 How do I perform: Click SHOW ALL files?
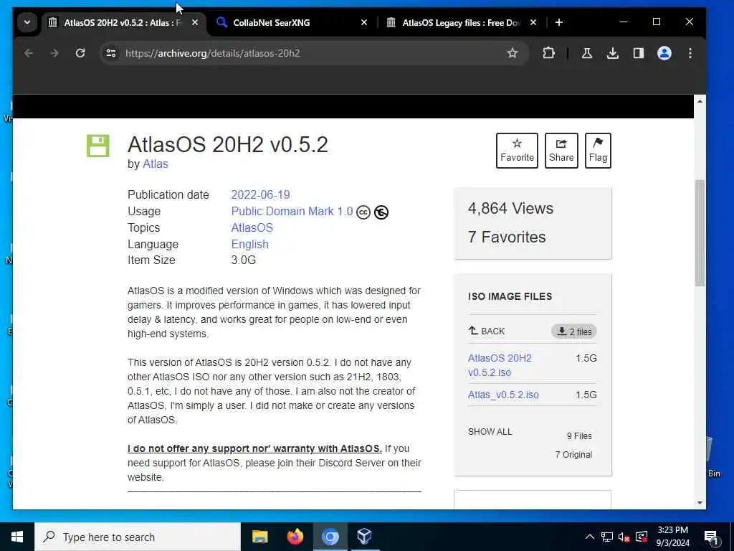click(490, 431)
